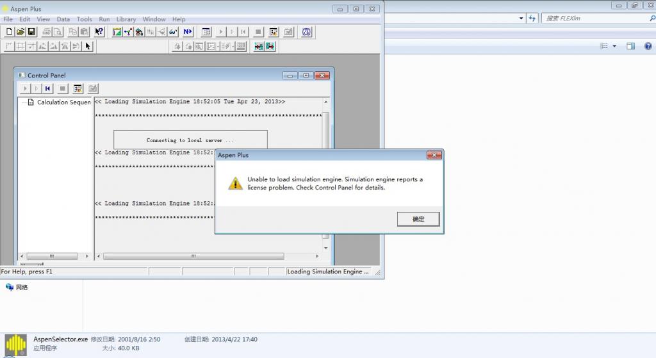Click the Control Panel window close button
The width and height of the screenshot is (656, 358).
(x=322, y=76)
